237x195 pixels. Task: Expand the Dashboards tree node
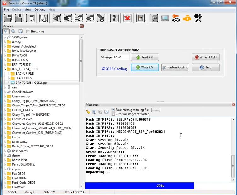[5, 151]
